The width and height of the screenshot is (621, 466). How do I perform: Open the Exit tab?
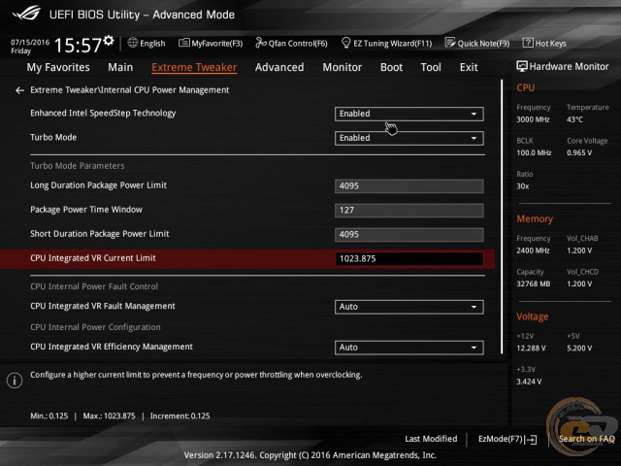pyautogui.click(x=469, y=67)
